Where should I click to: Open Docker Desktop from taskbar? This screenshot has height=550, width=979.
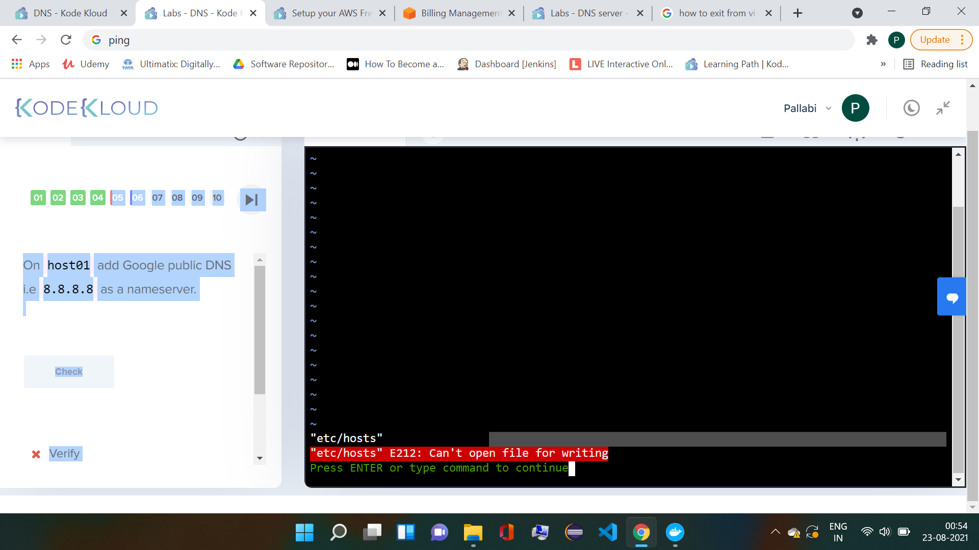pyautogui.click(x=675, y=533)
